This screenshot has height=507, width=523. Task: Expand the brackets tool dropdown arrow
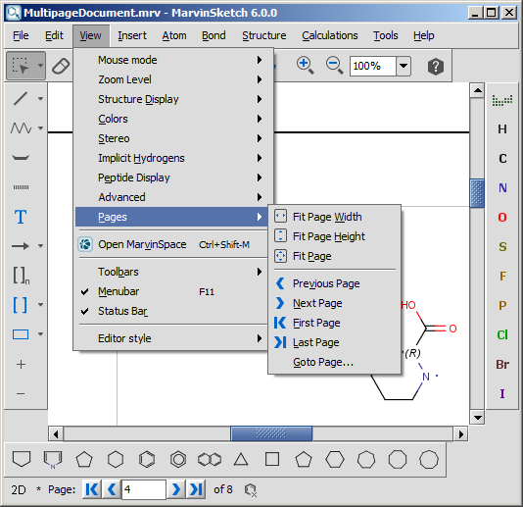(x=40, y=305)
